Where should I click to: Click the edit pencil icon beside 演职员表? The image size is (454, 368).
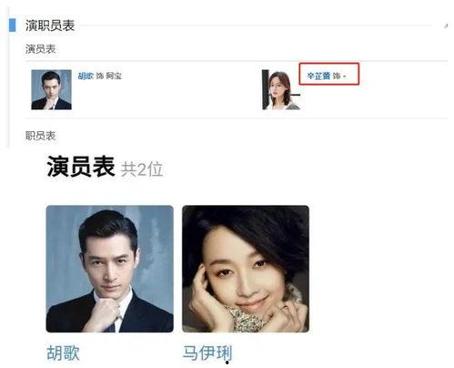point(446,26)
